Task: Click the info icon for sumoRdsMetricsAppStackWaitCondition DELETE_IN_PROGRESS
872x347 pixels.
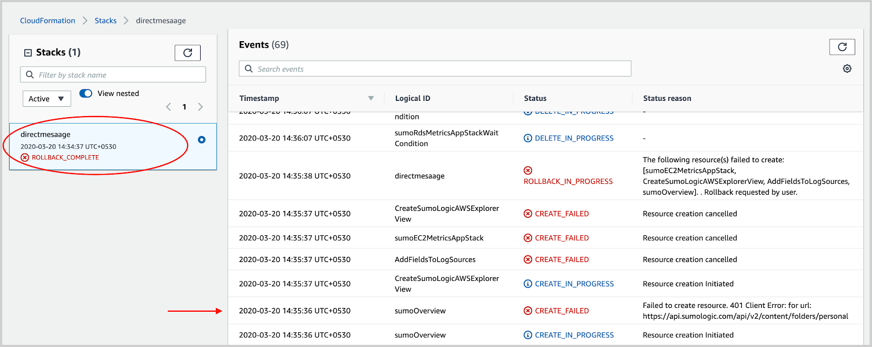Action: 528,138
